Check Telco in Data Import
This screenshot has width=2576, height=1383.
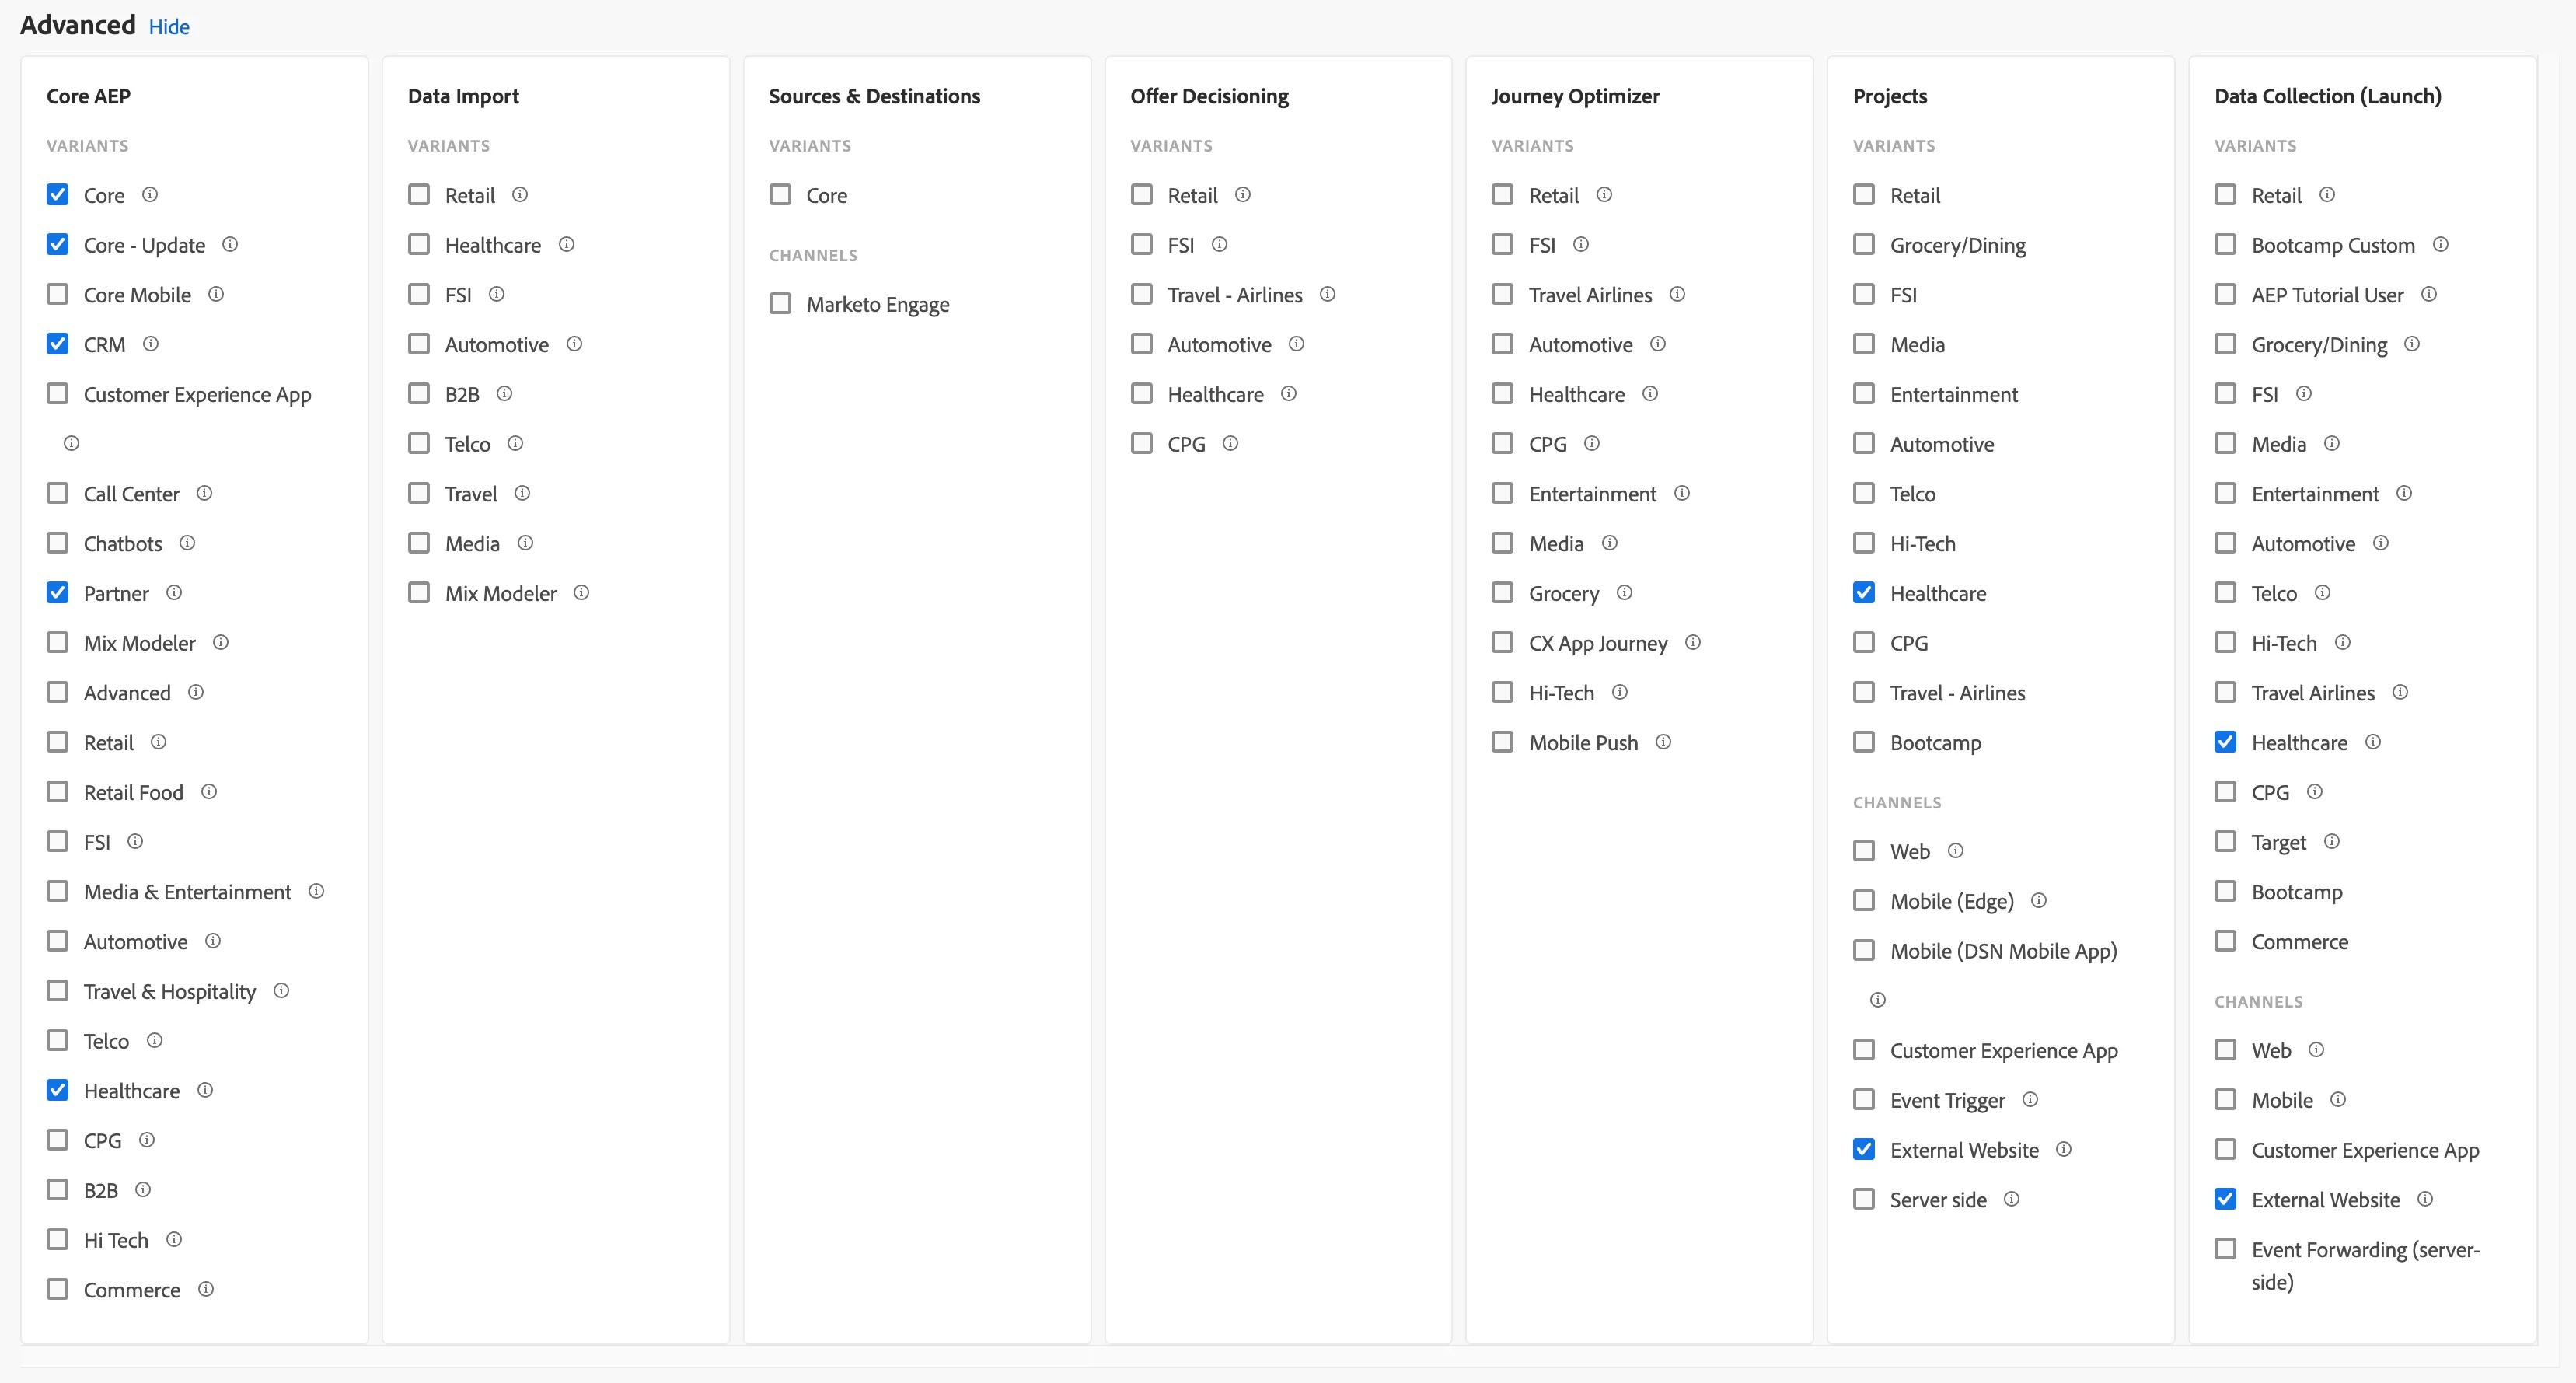pyautogui.click(x=419, y=443)
